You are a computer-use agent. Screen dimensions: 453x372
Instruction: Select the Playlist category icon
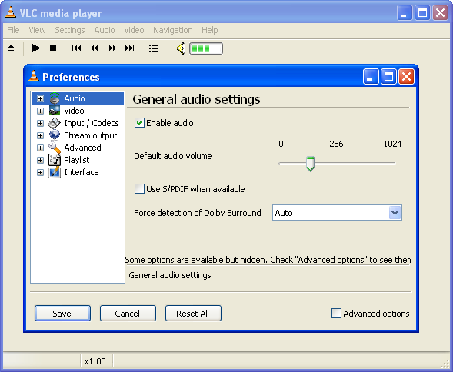tap(55, 160)
